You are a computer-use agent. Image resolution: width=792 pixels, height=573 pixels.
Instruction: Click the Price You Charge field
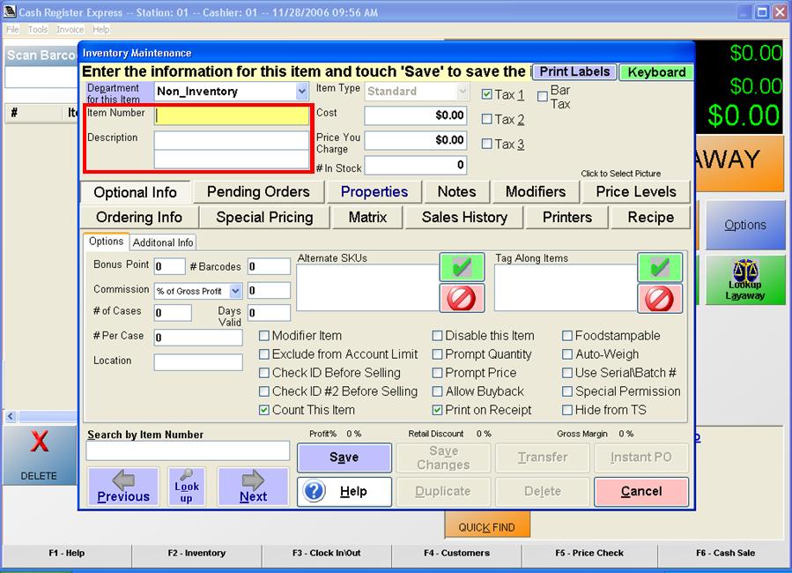click(x=415, y=140)
